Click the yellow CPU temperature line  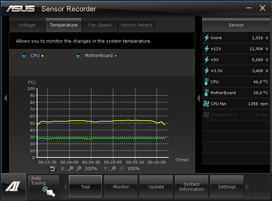(101, 121)
